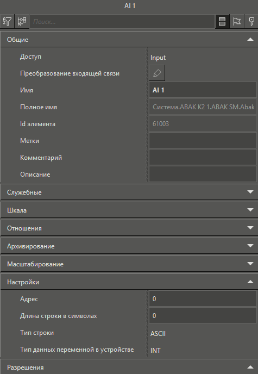Click the Id элемента field 61003

(203, 124)
